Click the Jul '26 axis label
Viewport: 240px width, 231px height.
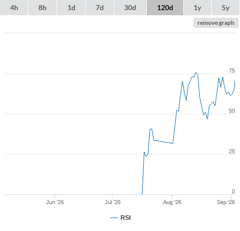[x=112, y=202]
